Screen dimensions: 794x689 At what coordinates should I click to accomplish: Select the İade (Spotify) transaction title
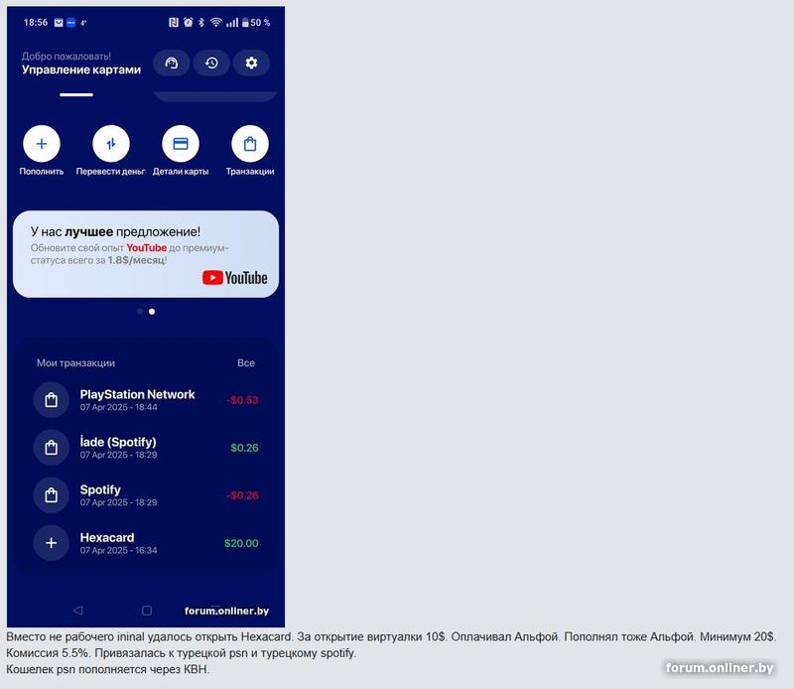point(118,442)
